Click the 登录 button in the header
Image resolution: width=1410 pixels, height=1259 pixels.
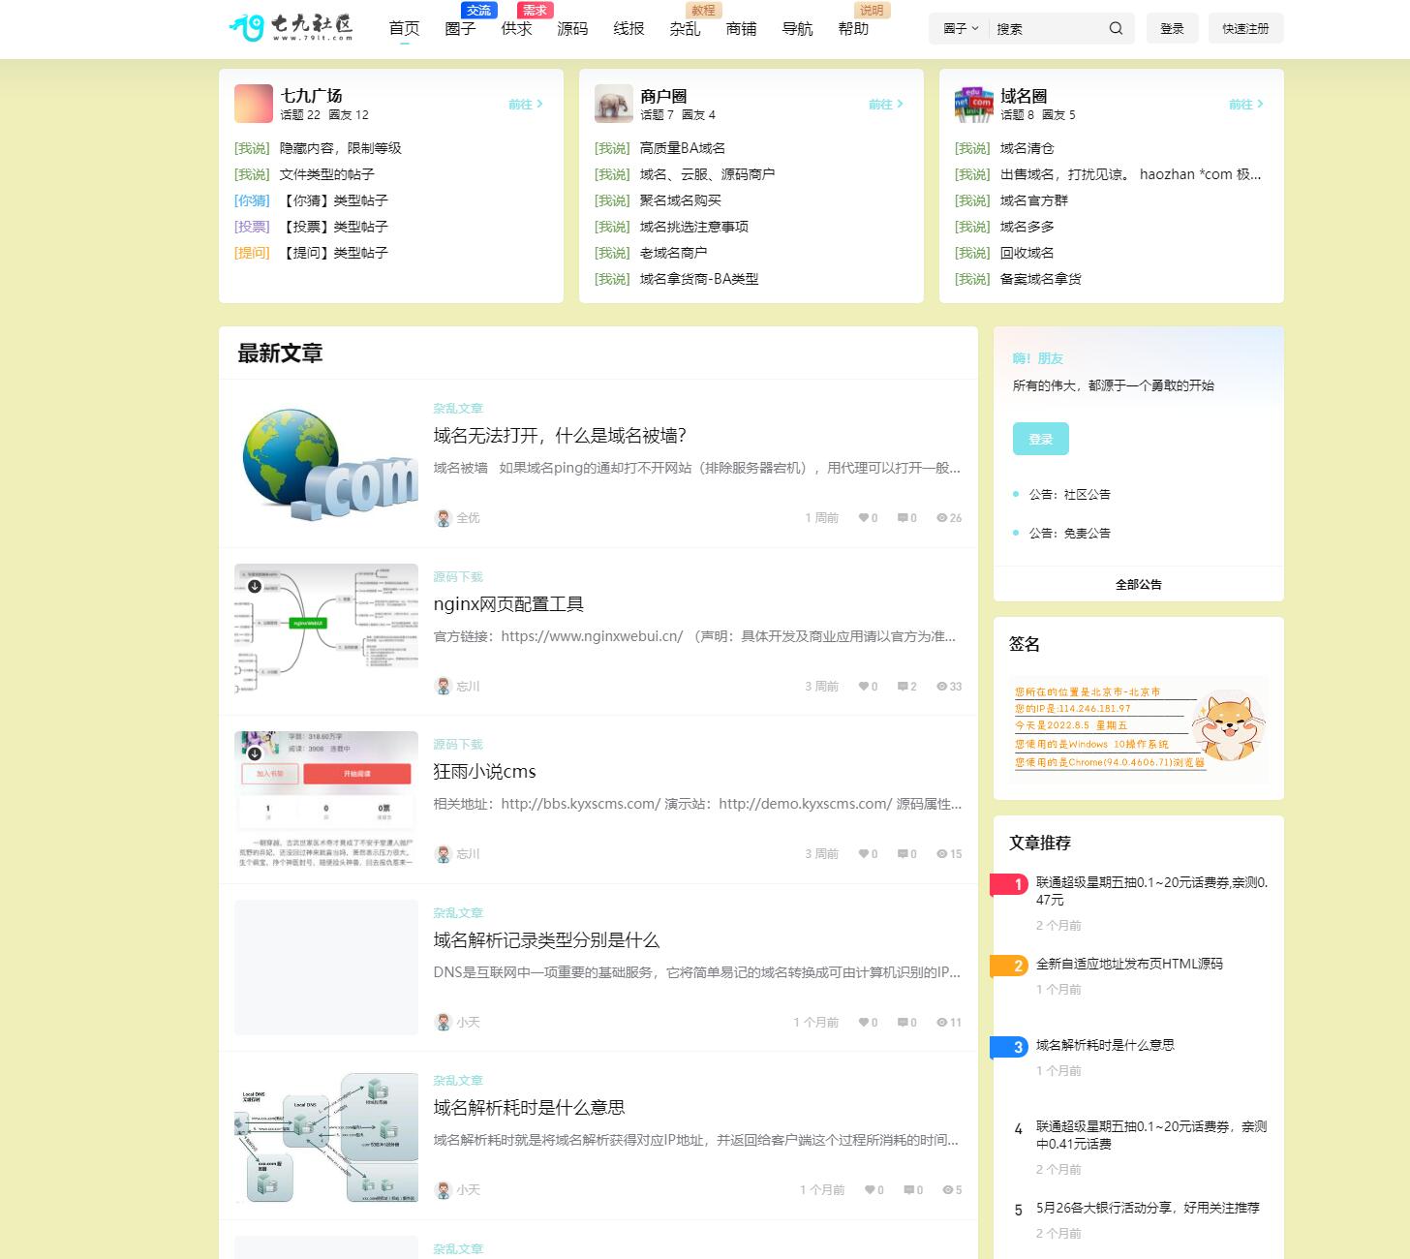[1172, 29]
